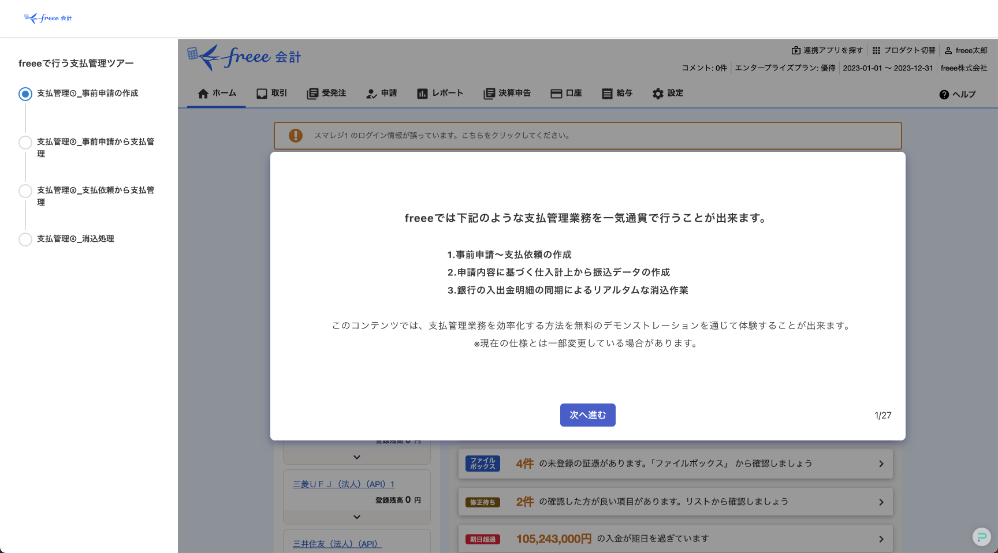Viewport: 998px width, 553px height.
Task: Click the orange warning exclamation icon
Action: [296, 136]
